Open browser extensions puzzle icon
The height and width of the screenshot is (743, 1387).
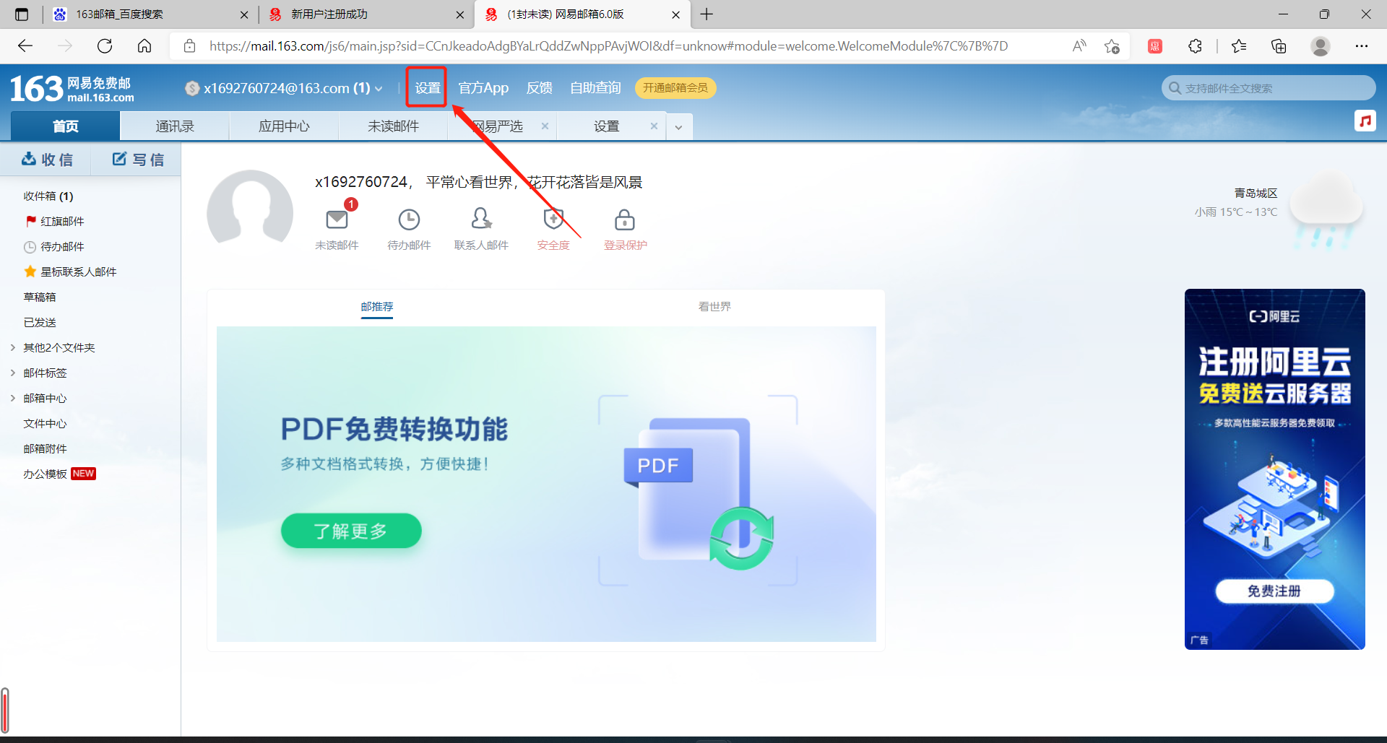point(1195,46)
